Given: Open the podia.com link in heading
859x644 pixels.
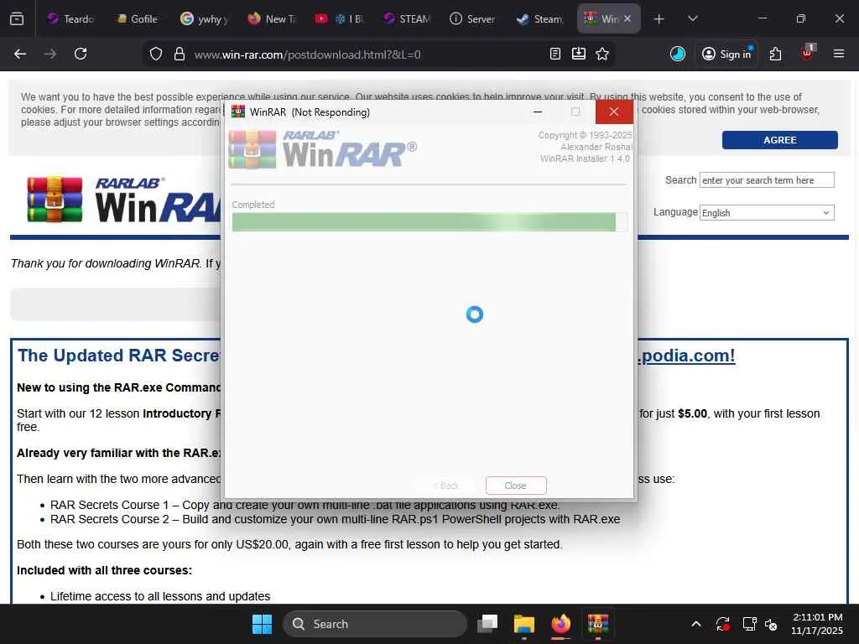Looking at the screenshot, I should click(686, 356).
